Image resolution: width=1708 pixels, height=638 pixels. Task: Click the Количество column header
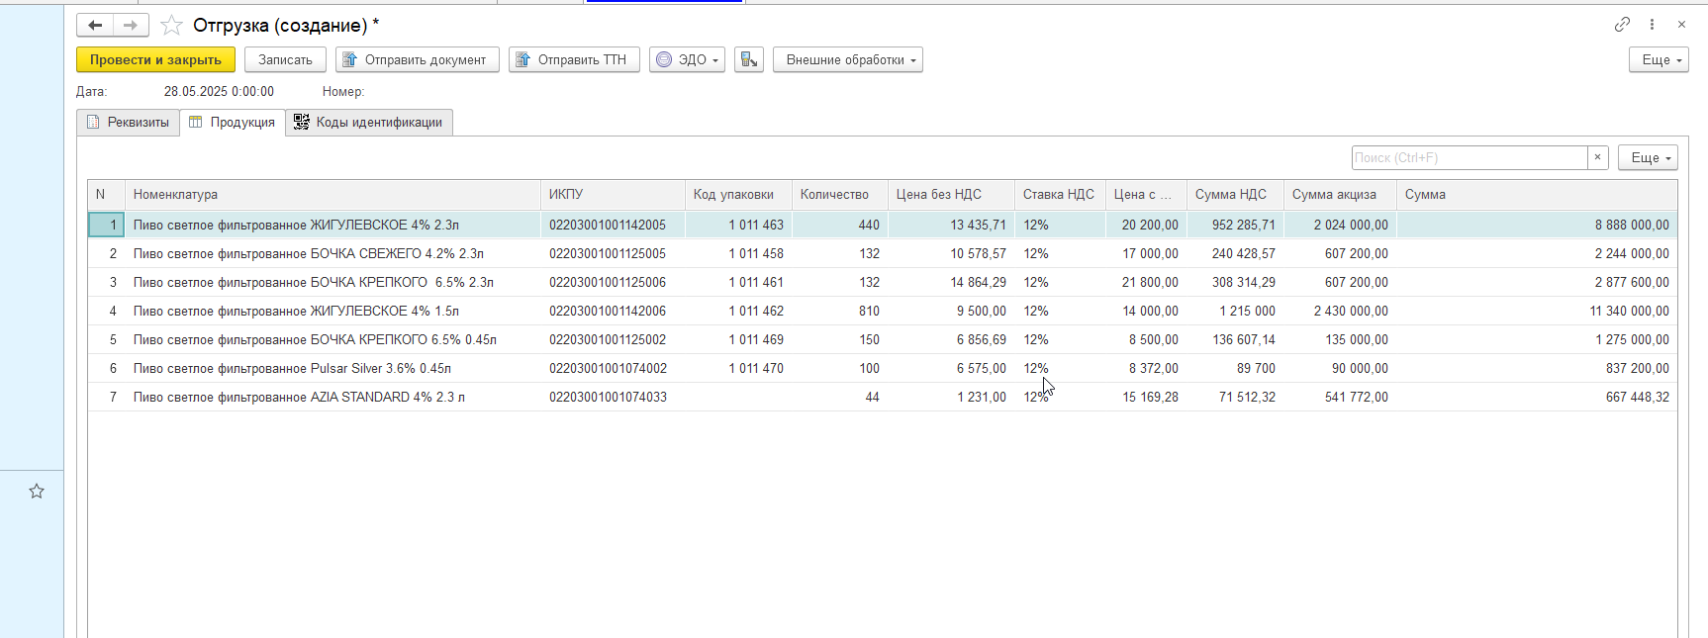[x=840, y=195]
